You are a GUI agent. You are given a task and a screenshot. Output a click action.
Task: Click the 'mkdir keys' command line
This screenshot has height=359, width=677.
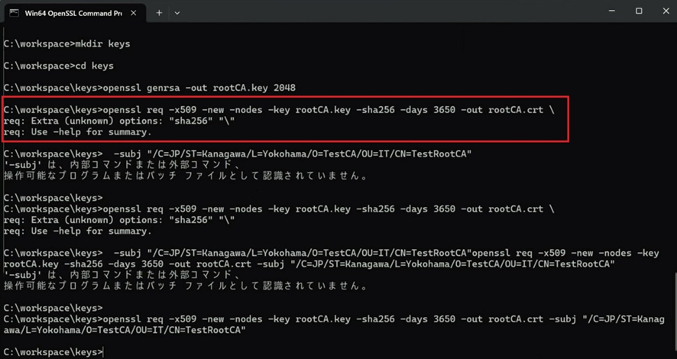pyautogui.click(x=67, y=44)
